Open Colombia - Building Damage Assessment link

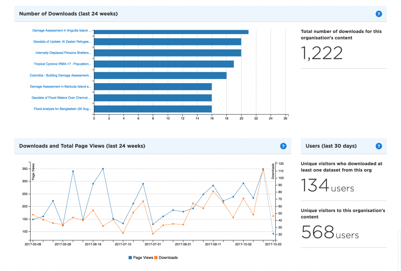click(60, 75)
